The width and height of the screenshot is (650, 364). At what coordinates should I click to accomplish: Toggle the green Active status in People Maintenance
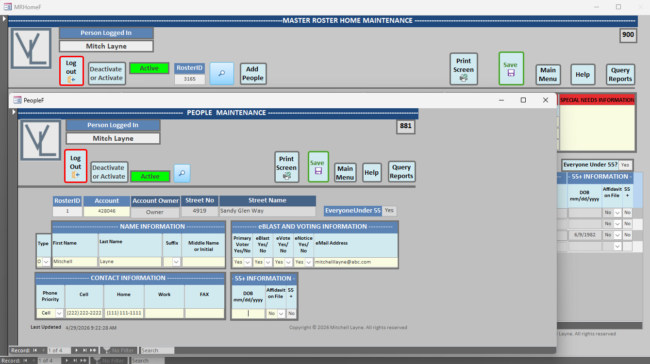click(x=150, y=176)
